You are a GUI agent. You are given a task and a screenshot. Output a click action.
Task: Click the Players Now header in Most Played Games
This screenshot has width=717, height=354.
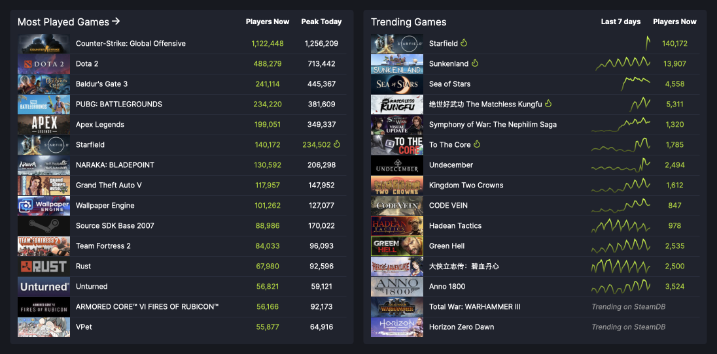coord(268,22)
